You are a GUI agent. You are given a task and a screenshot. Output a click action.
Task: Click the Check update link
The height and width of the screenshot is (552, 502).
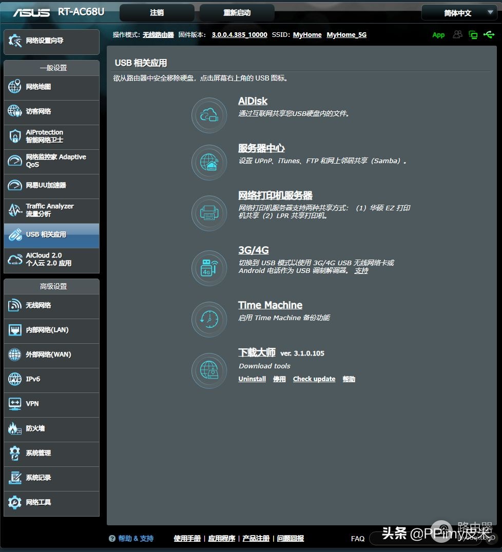point(314,379)
